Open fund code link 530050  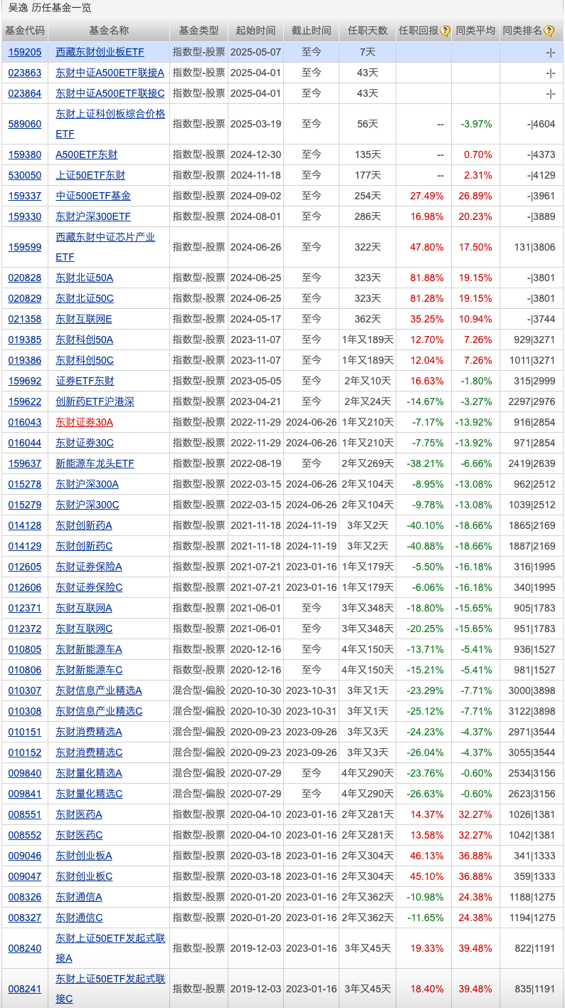coord(25,175)
